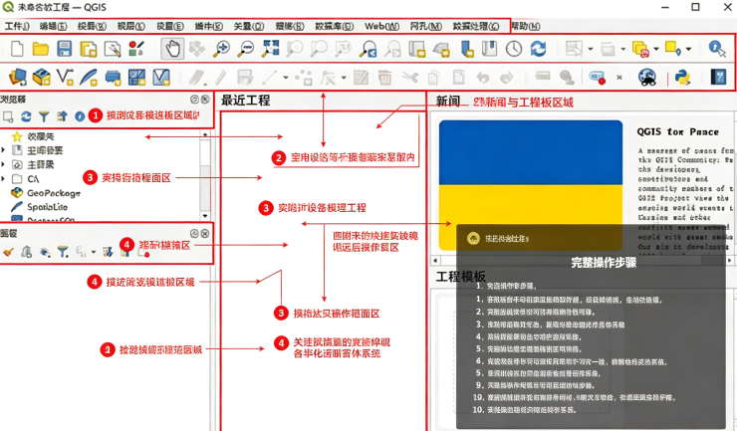This screenshot has height=431, width=737.
Task: Open dropdown beside yellow square with pin icon
Action: [x=688, y=49]
